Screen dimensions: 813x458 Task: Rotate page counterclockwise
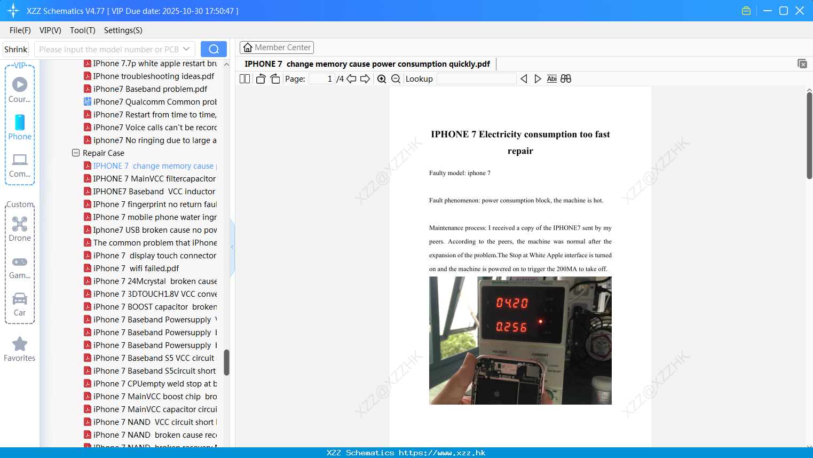pyautogui.click(x=261, y=78)
